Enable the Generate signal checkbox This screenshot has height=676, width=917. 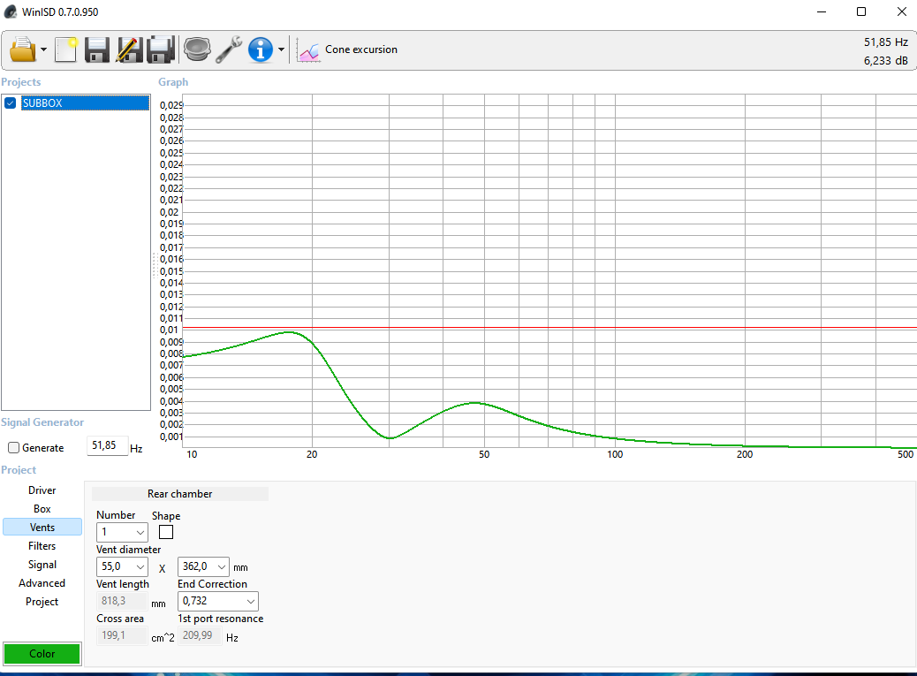[13, 447]
